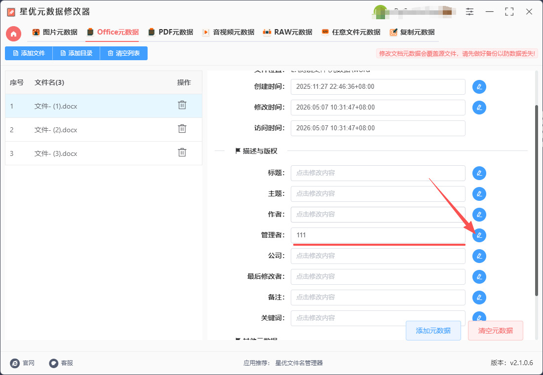Switch to Office元数据 tab

tap(113, 32)
